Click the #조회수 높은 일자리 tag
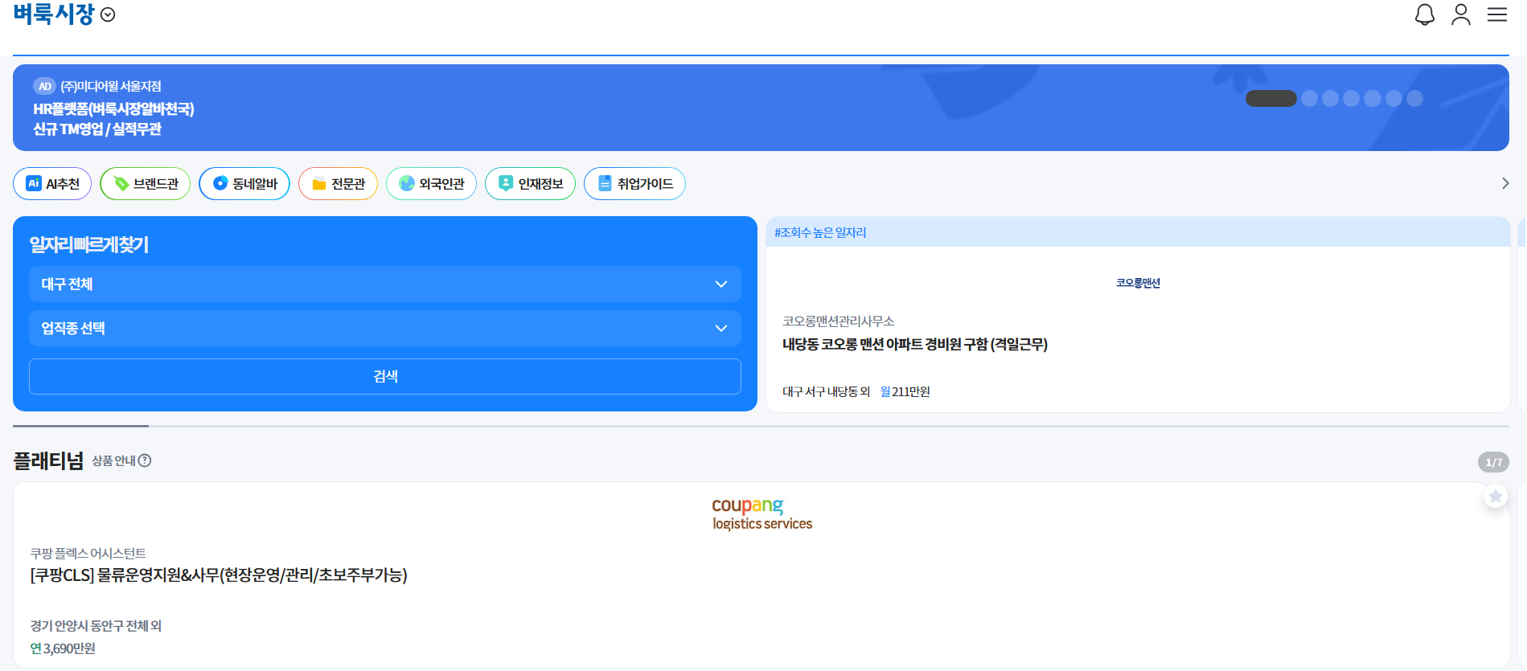The height and width of the screenshot is (671, 1527). (820, 232)
